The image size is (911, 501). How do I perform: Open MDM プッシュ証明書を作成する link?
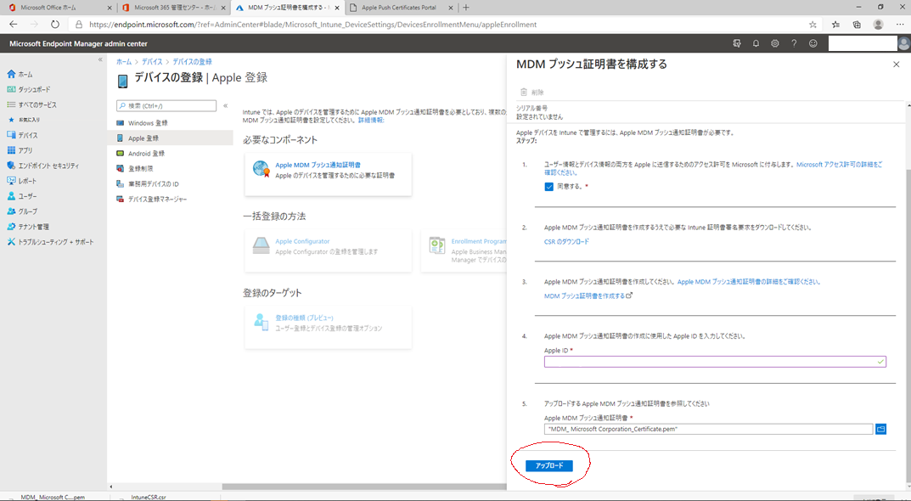pos(588,296)
